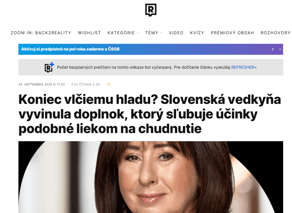Expand the Kategórie dropdown arrow
The width and height of the screenshot is (292, 213).
click(138, 33)
